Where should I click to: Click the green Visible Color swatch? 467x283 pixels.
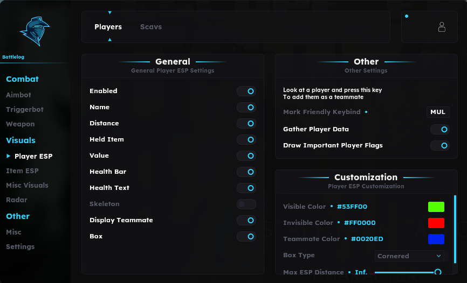tap(436, 207)
